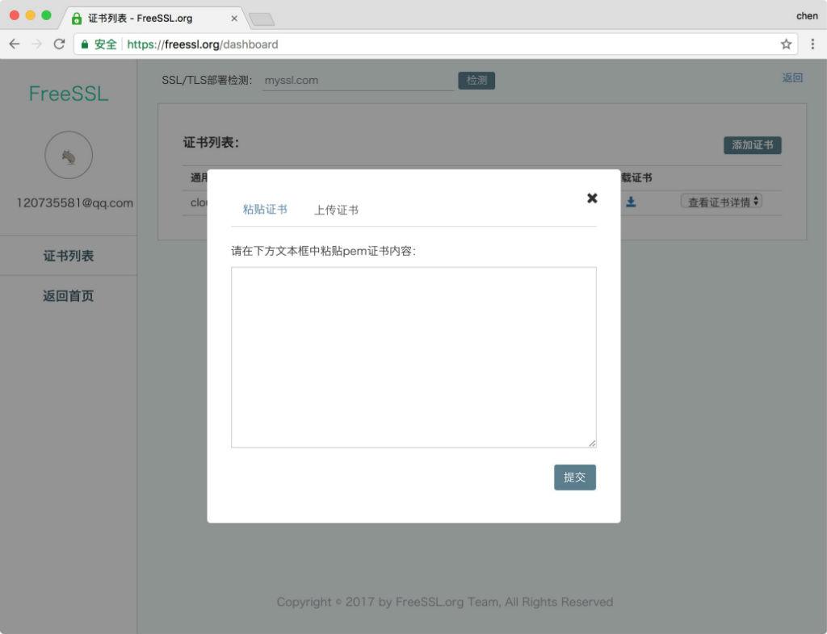Click the green secure padlock icon
Screen dimensions: 827x634
(85, 44)
